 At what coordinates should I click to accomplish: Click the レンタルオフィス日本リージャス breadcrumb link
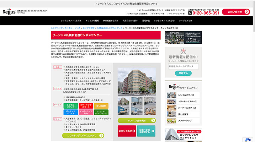65,28
